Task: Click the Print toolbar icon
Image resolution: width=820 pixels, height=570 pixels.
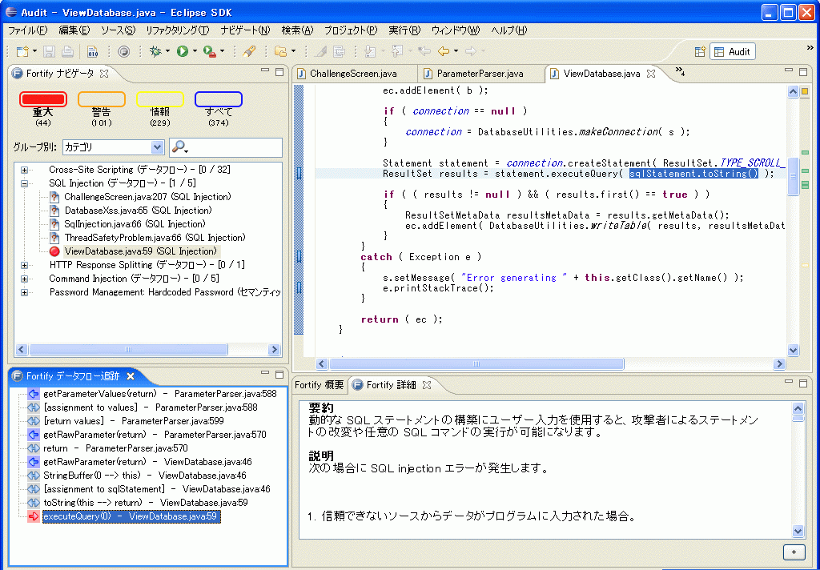Action: 67,51
